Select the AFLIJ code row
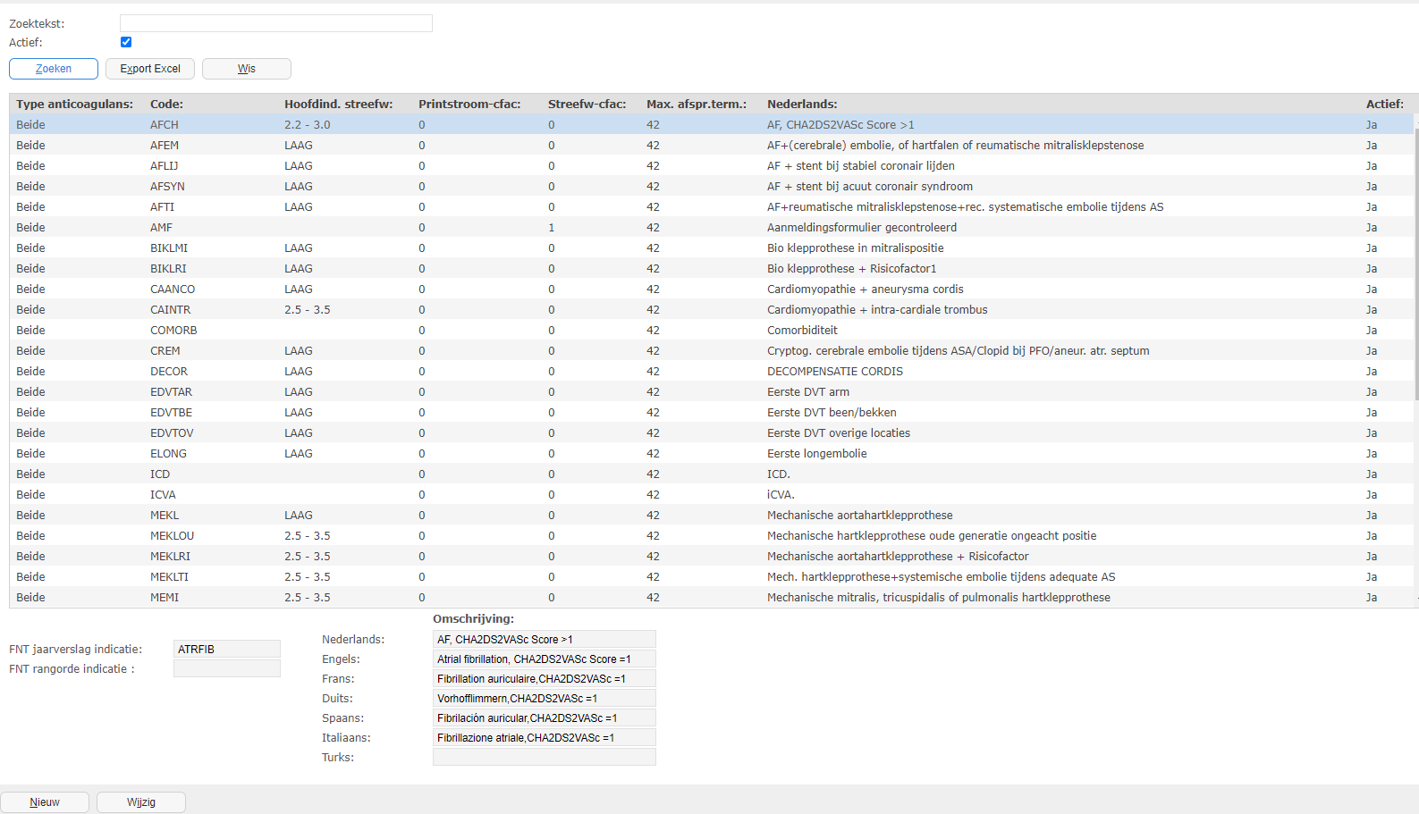This screenshot has width=1419, height=814. coord(712,166)
